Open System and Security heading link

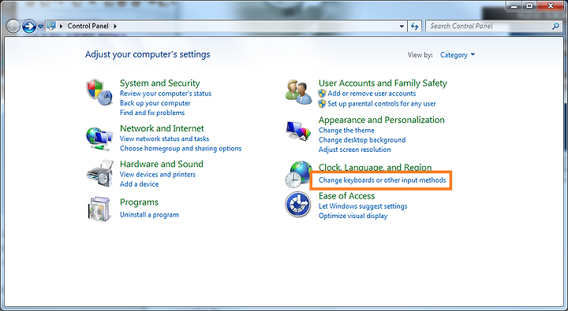(x=159, y=83)
